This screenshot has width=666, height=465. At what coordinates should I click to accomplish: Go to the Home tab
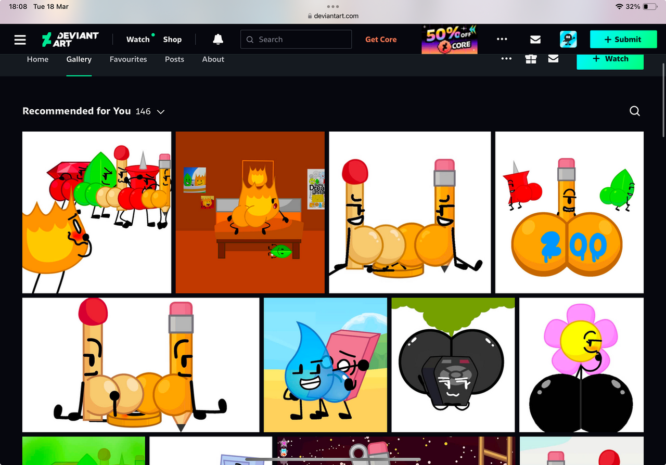click(37, 59)
